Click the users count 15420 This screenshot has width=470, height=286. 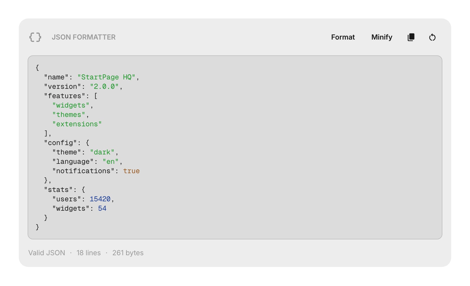[100, 199]
